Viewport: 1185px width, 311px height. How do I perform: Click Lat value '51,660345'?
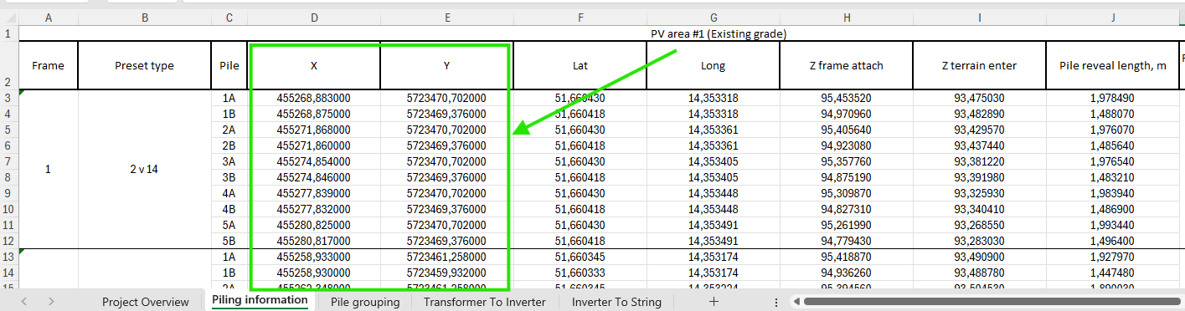pyautogui.click(x=580, y=257)
